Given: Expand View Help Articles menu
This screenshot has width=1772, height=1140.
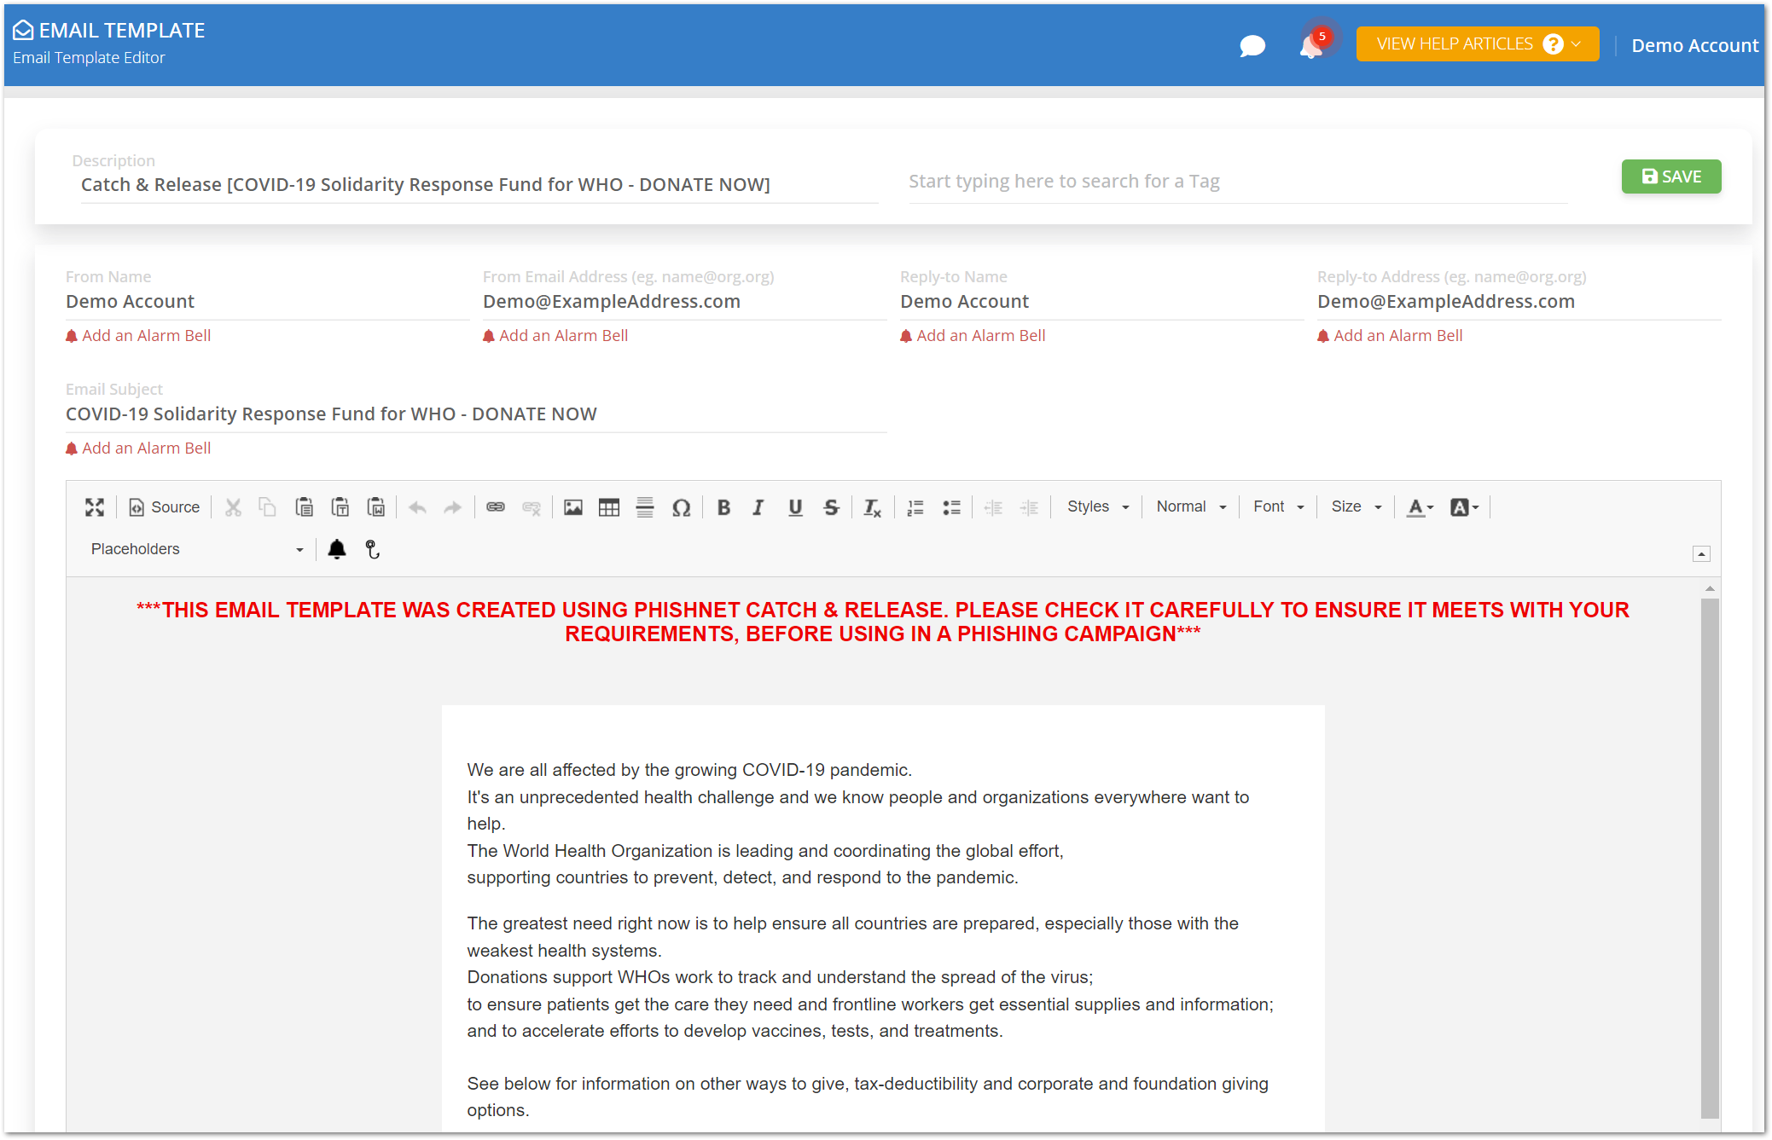Looking at the screenshot, I should tap(1478, 43).
